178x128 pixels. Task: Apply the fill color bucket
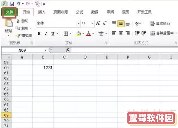79,34
